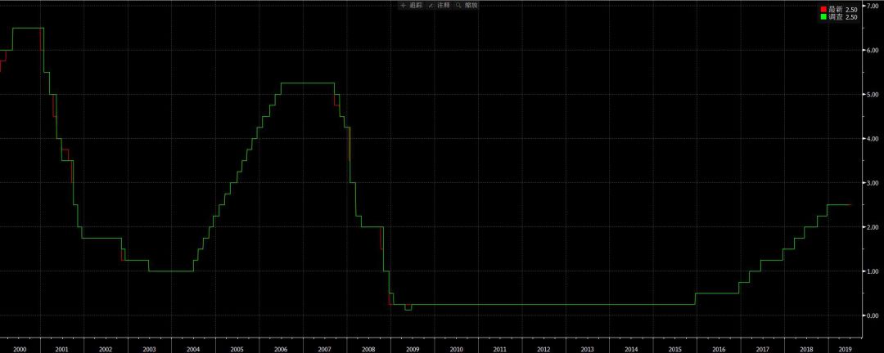Click the 5.00 value on the price axis
This screenshot has width=884, height=353.
pos(872,95)
